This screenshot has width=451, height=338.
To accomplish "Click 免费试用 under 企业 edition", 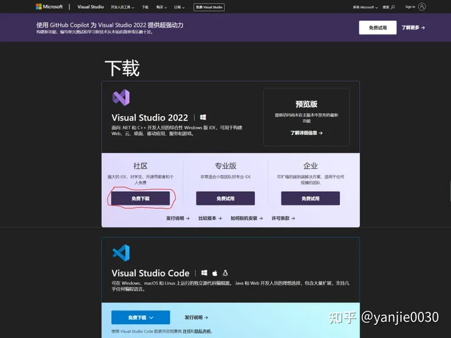I will (x=310, y=198).
